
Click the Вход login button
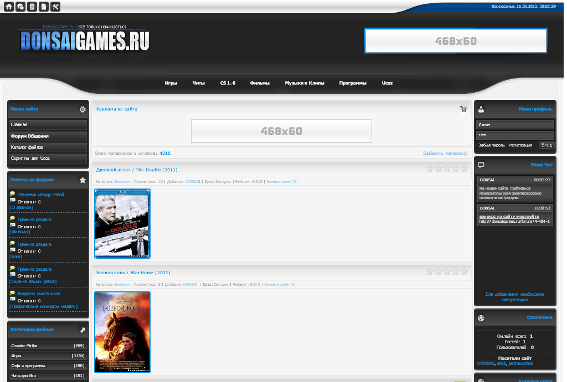547,145
